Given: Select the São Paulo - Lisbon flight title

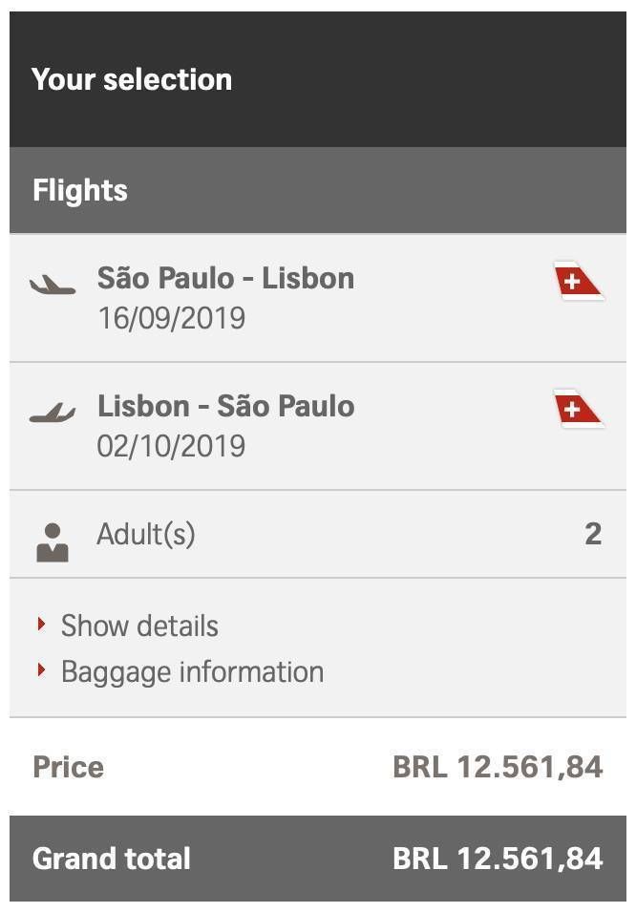Looking at the screenshot, I should 226,278.
